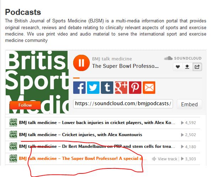Pin the track on Pinterest
The image size is (211, 177).
[x=135, y=87]
